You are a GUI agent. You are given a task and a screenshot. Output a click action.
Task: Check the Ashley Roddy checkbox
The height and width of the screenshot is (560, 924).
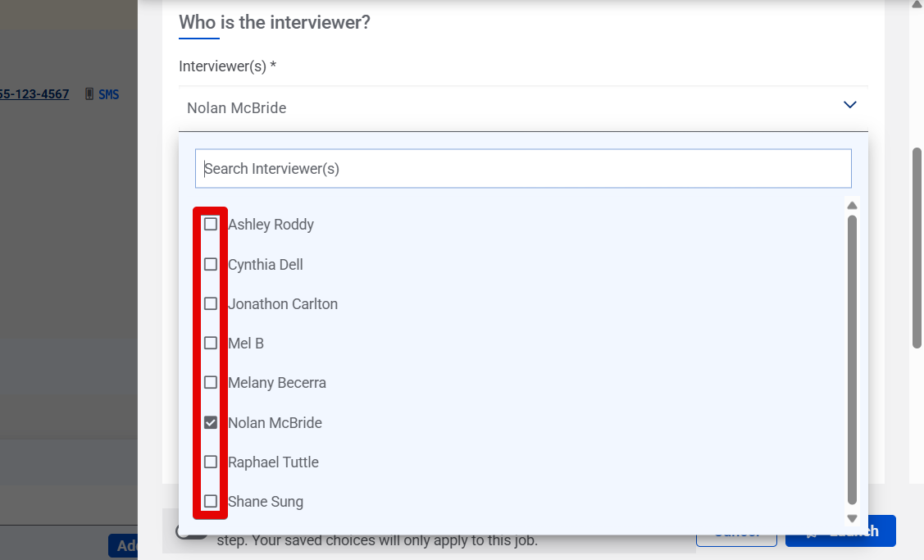(211, 224)
